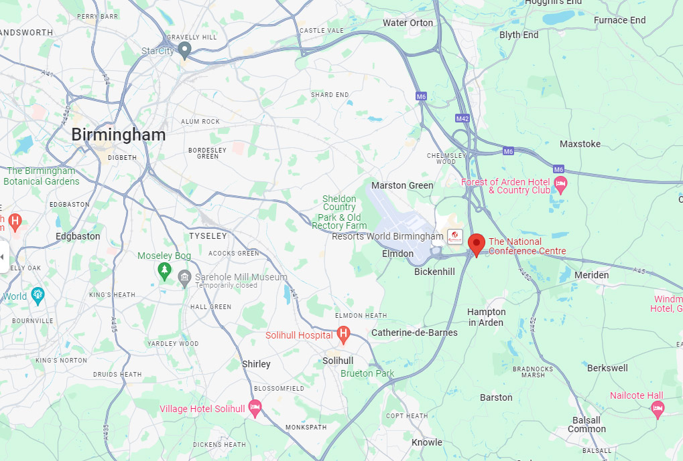The image size is (683, 461).
Task: Click the Brueton Park label
Action: (x=367, y=373)
